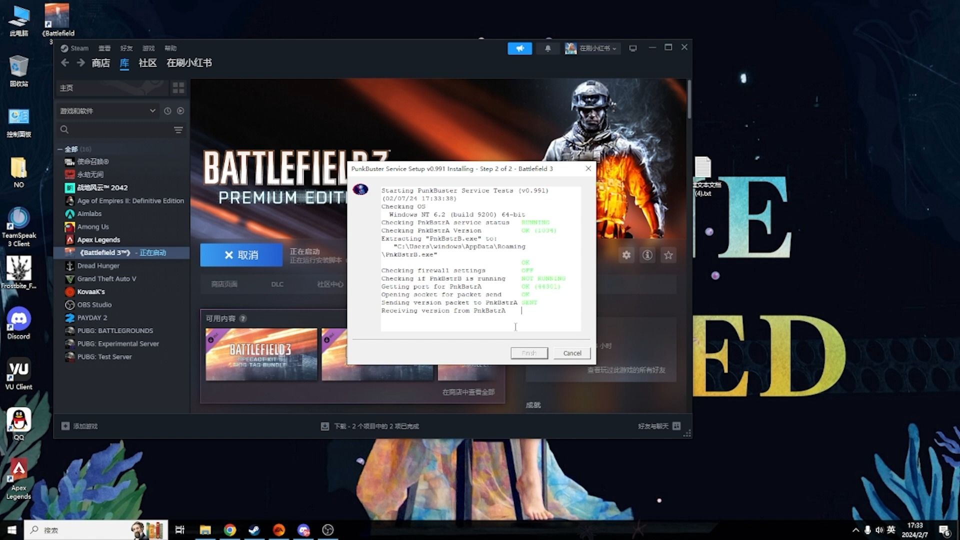
Task: Open the blue announcements megaphone button
Action: [519, 48]
